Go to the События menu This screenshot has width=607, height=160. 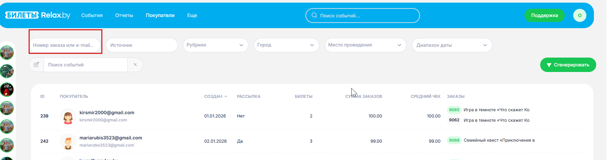(x=92, y=15)
